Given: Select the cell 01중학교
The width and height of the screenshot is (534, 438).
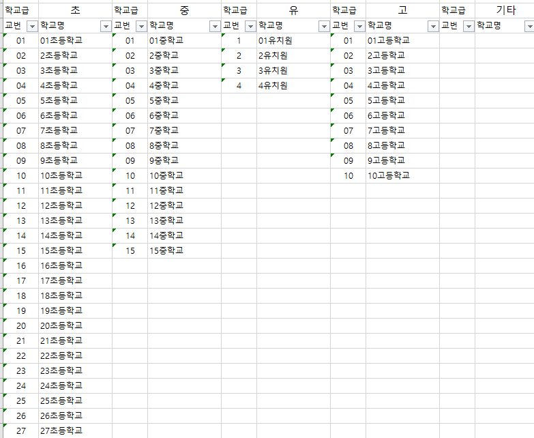Looking at the screenshot, I should tap(184, 40).
